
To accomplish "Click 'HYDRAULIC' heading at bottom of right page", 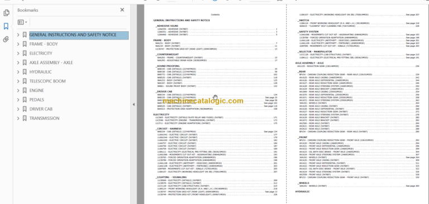I will (302, 192).
